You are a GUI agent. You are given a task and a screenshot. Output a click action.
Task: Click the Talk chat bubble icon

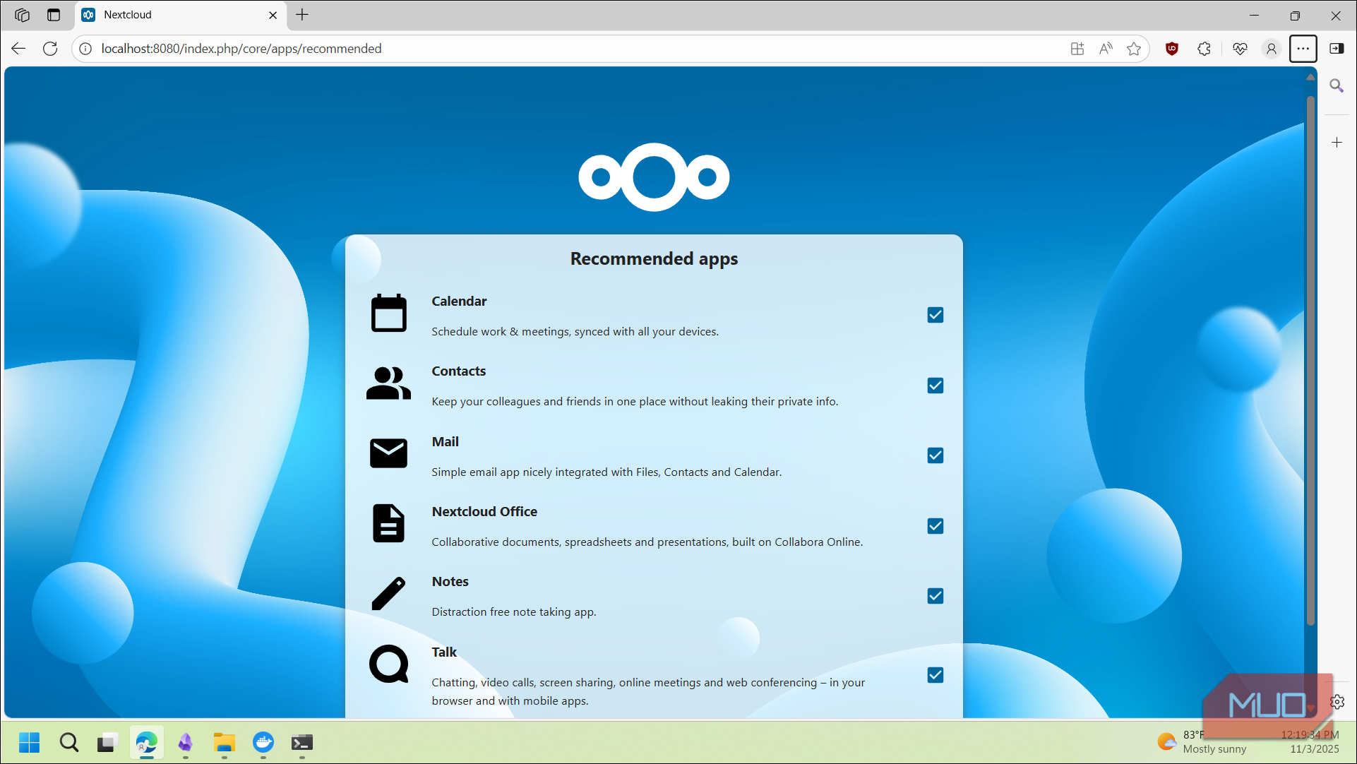click(388, 664)
